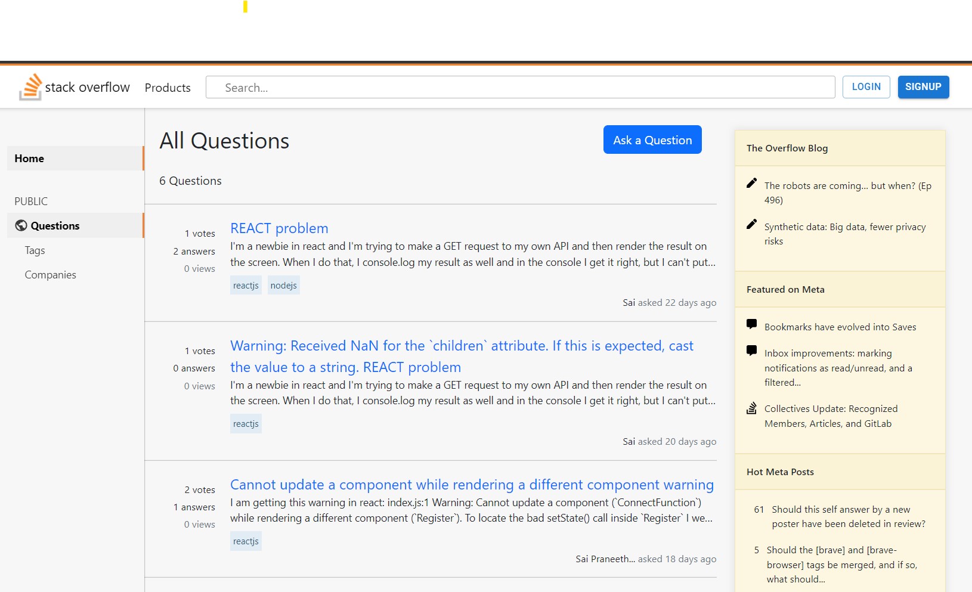This screenshot has width=972, height=592.
Task: Click 'Sai Praneeth...' author name
Action: (x=605, y=559)
